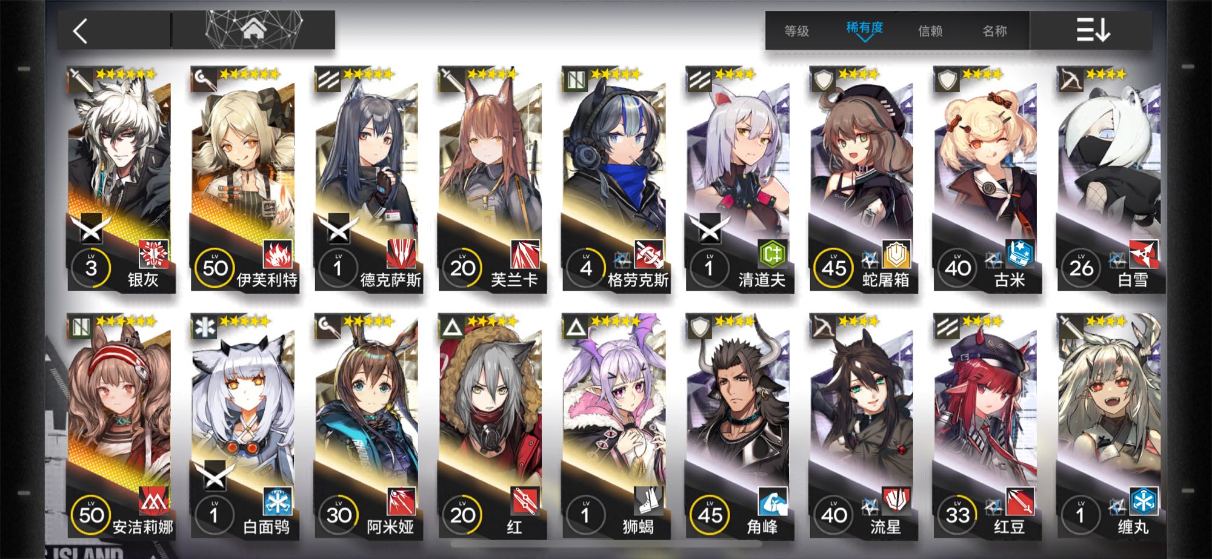Click 古米's level 40 ring indicator

click(957, 268)
